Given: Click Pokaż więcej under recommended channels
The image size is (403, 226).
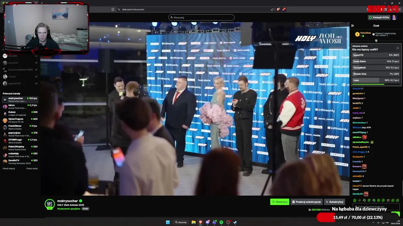Looking at the screenshot, I should pos(9,169).
